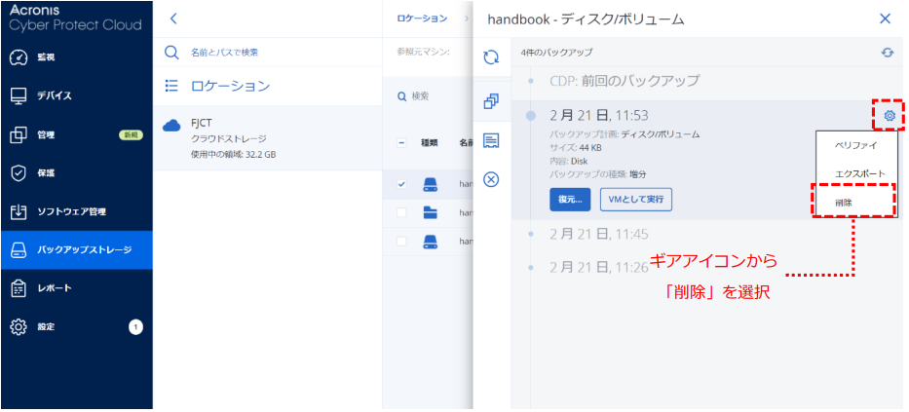Click the 復元... button

(570, 199)
